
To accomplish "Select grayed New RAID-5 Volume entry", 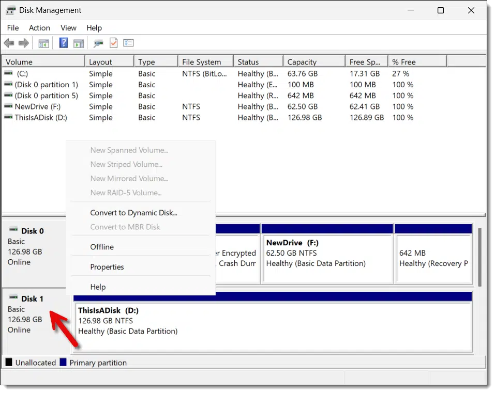I will click(141, 193).
